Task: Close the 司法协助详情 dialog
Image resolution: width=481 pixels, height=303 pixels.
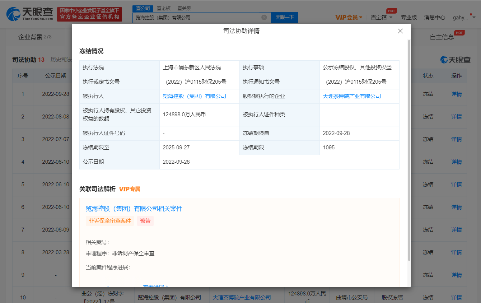Action: [x=400, y=31]
